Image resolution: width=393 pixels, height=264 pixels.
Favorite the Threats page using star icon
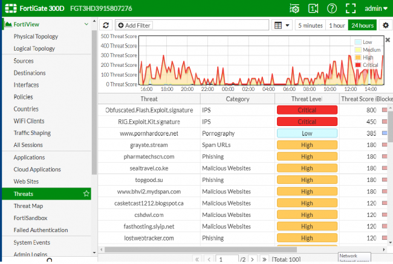[86, 193]
